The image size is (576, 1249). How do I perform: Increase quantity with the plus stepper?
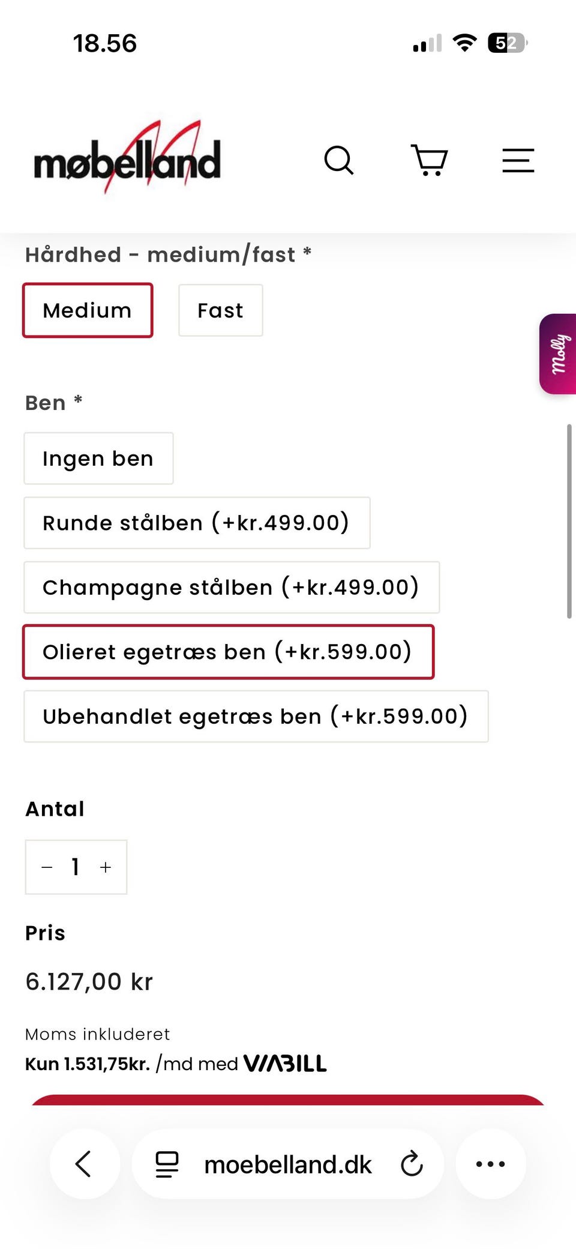click(105, 867)
